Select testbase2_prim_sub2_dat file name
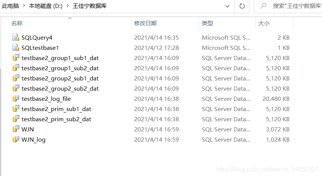322x176 pixels. coord(56,119)
